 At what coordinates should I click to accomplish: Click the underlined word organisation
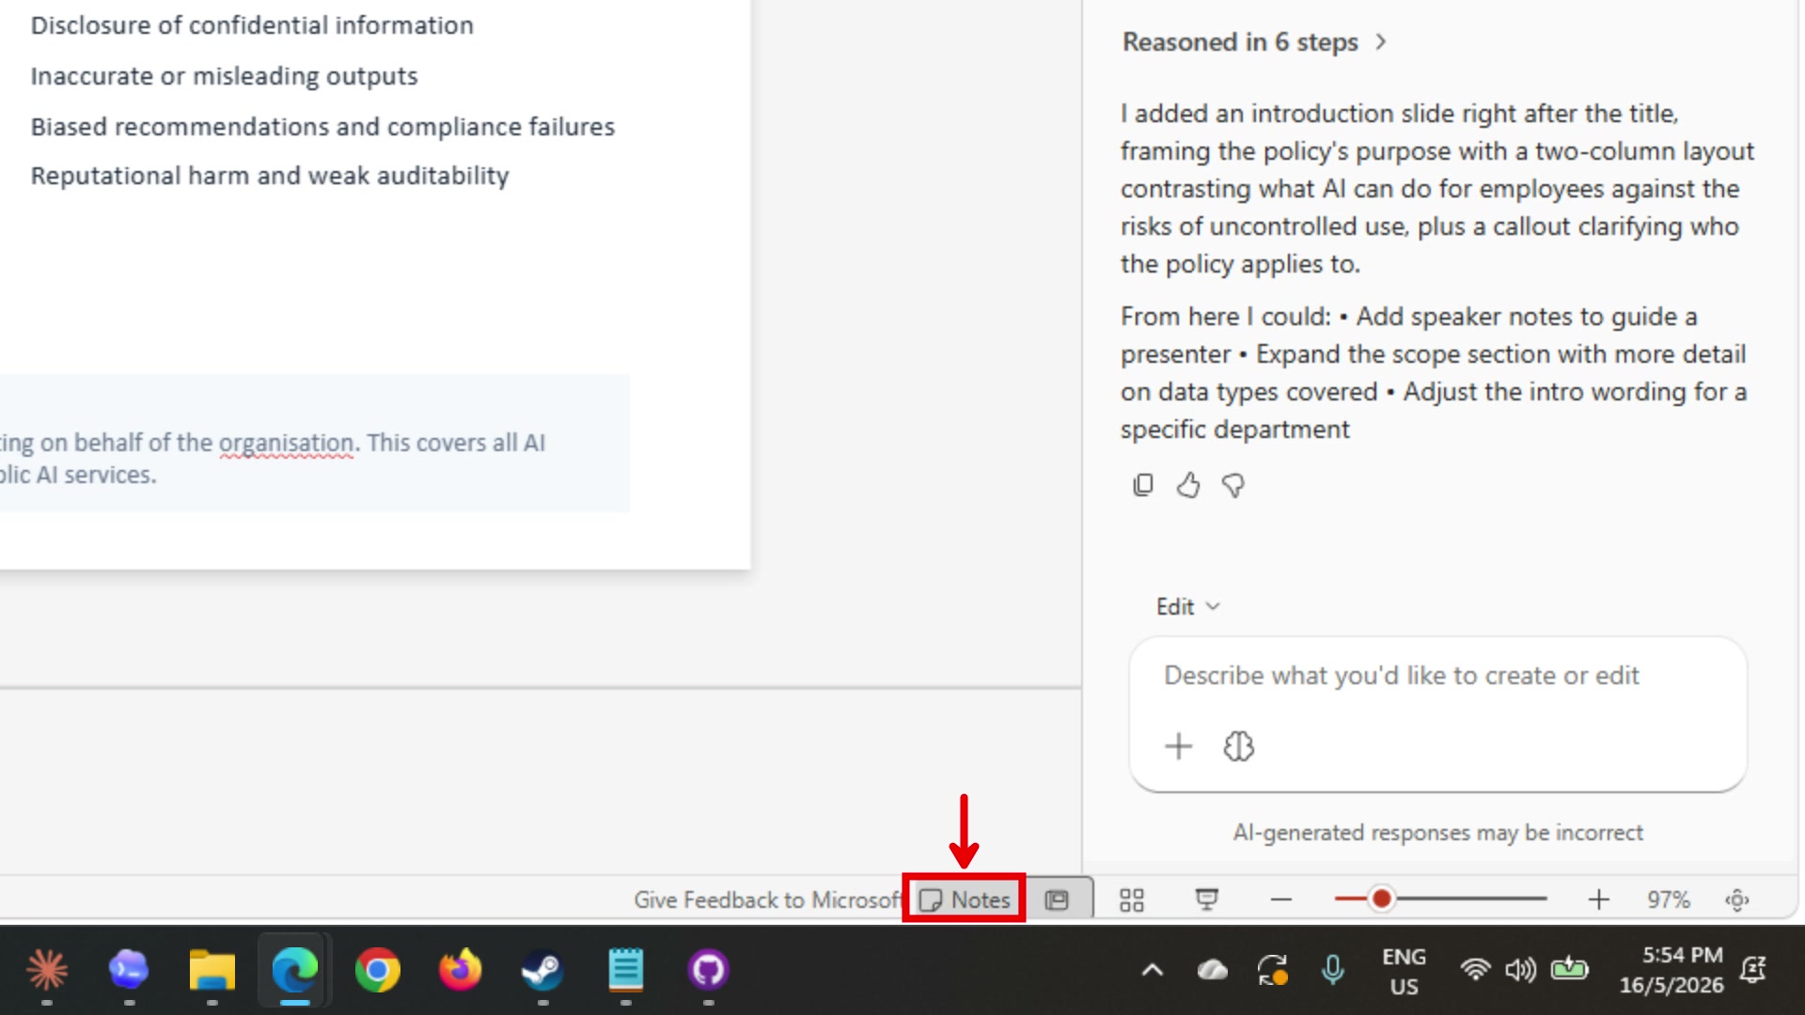pyautogui.click(x=287, y=443)
